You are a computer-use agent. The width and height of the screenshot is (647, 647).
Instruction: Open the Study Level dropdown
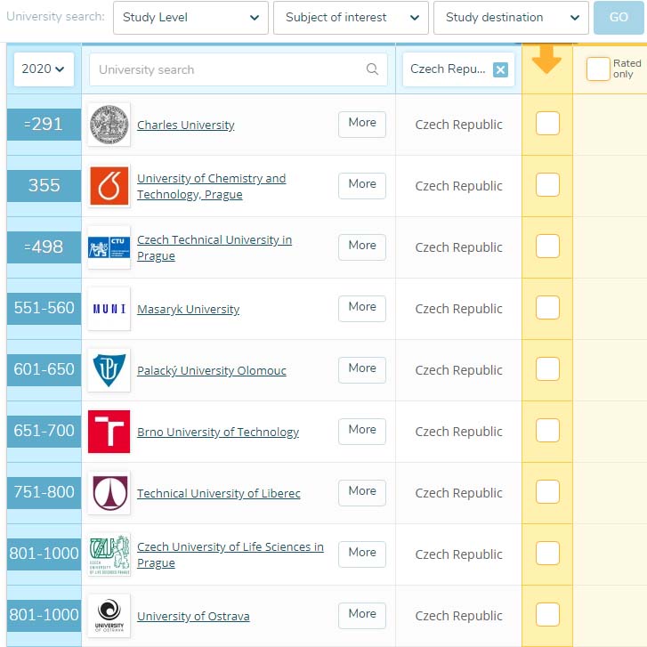(190, 17)
